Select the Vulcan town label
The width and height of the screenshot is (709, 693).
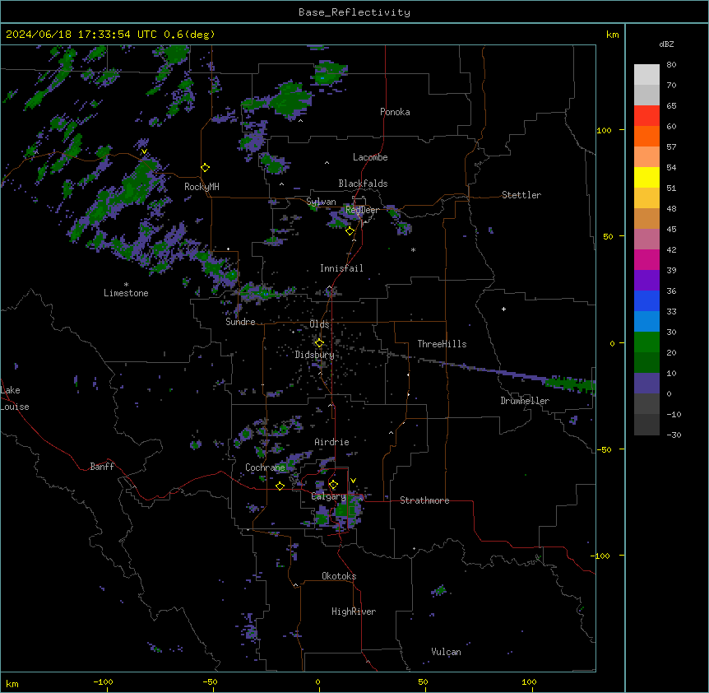pyautogui.click(x=447, y=652)
